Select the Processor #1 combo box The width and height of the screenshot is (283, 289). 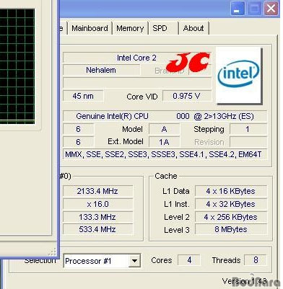click(x=103, y=261)
